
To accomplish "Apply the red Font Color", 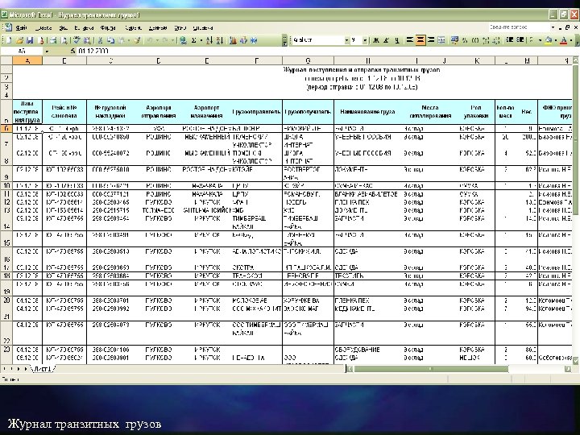I will 563,40.
